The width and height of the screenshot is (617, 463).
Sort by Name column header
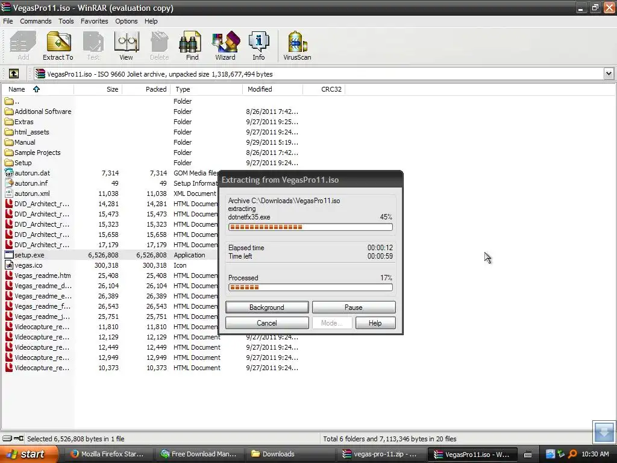coord(37,89)
